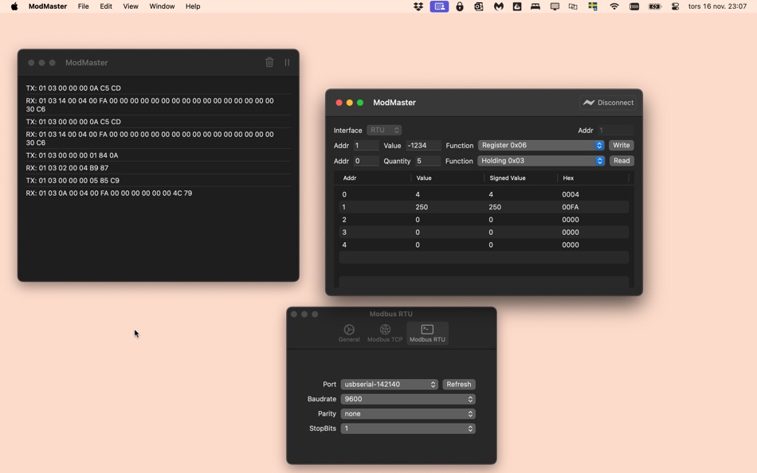Click the read Addr field containing 0
Screen dimensions: 757x473
[x=366, y=161]
